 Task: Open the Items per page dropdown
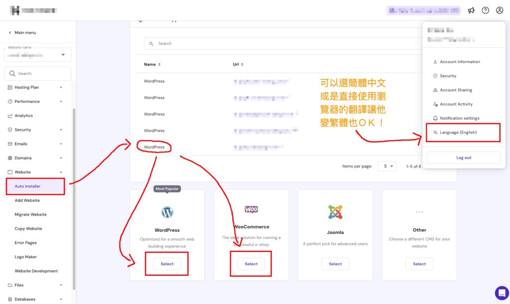pos(387,166)
